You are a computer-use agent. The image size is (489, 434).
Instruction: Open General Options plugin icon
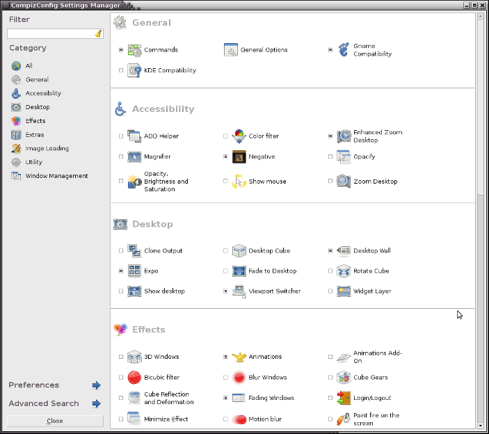231,50
